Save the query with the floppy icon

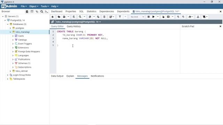click(64, 17)
